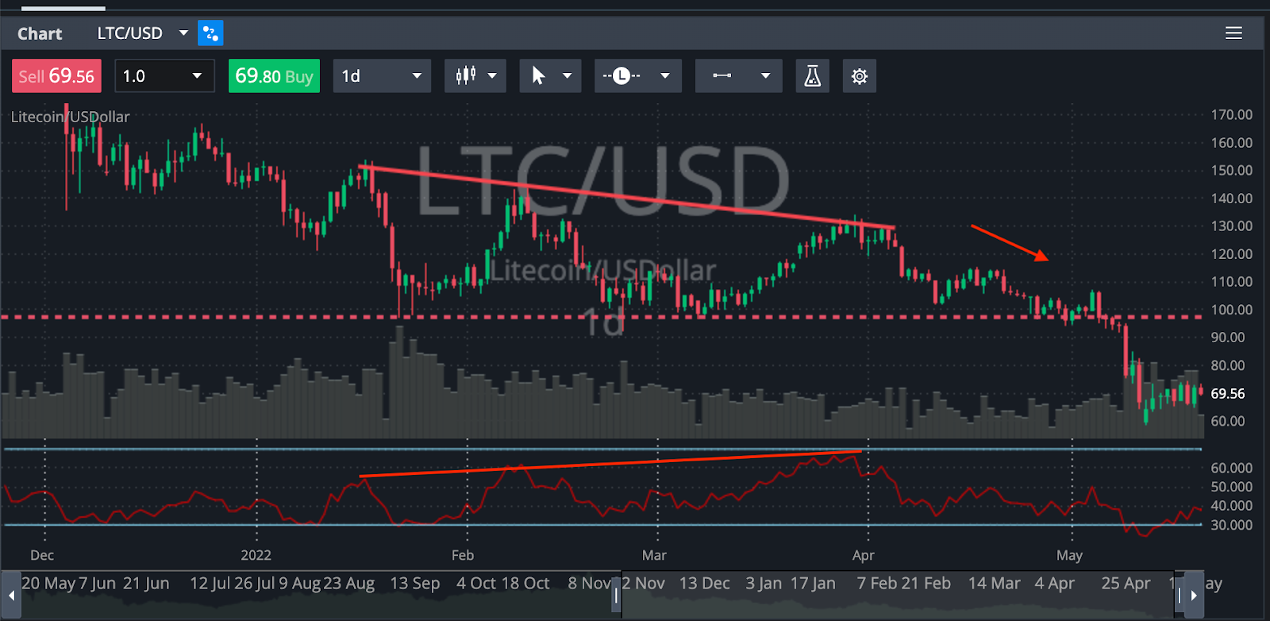The width and height of the screenshot is (1270, 621).
Task: Click the clock time range icon
Action: 622,75
